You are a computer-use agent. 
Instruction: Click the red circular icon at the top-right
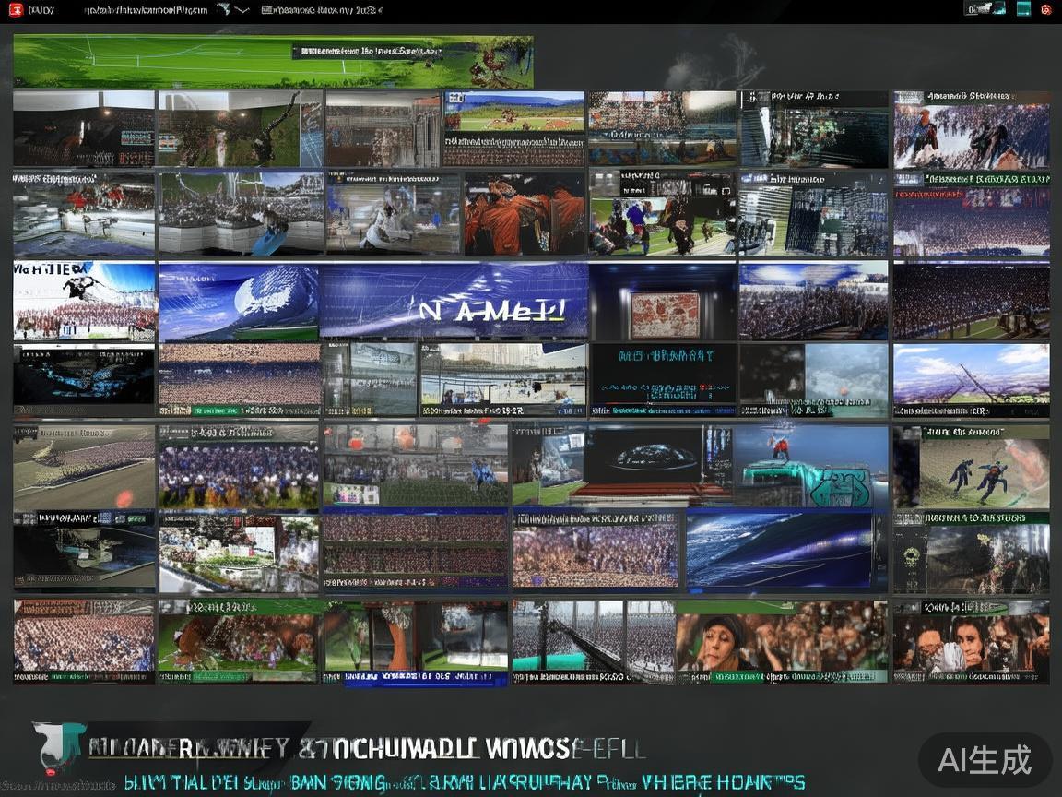tap(1046, 10)
